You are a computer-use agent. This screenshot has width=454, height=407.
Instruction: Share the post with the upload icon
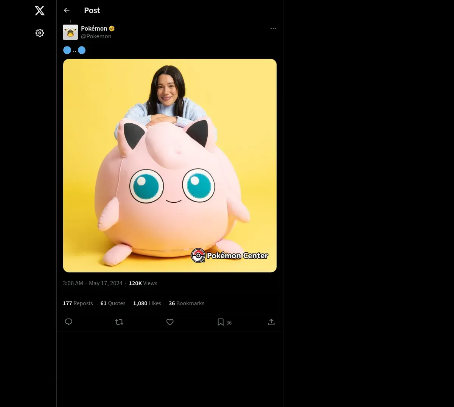click(x=271, y=322)
